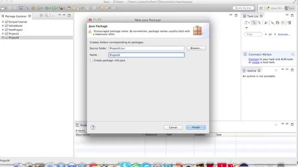Click the Collapse All icon in Task List

pyautogui.click(x=283, y=23)
